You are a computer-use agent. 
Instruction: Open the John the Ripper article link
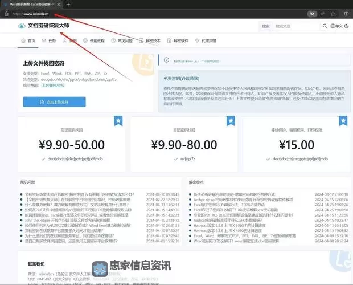68,220
